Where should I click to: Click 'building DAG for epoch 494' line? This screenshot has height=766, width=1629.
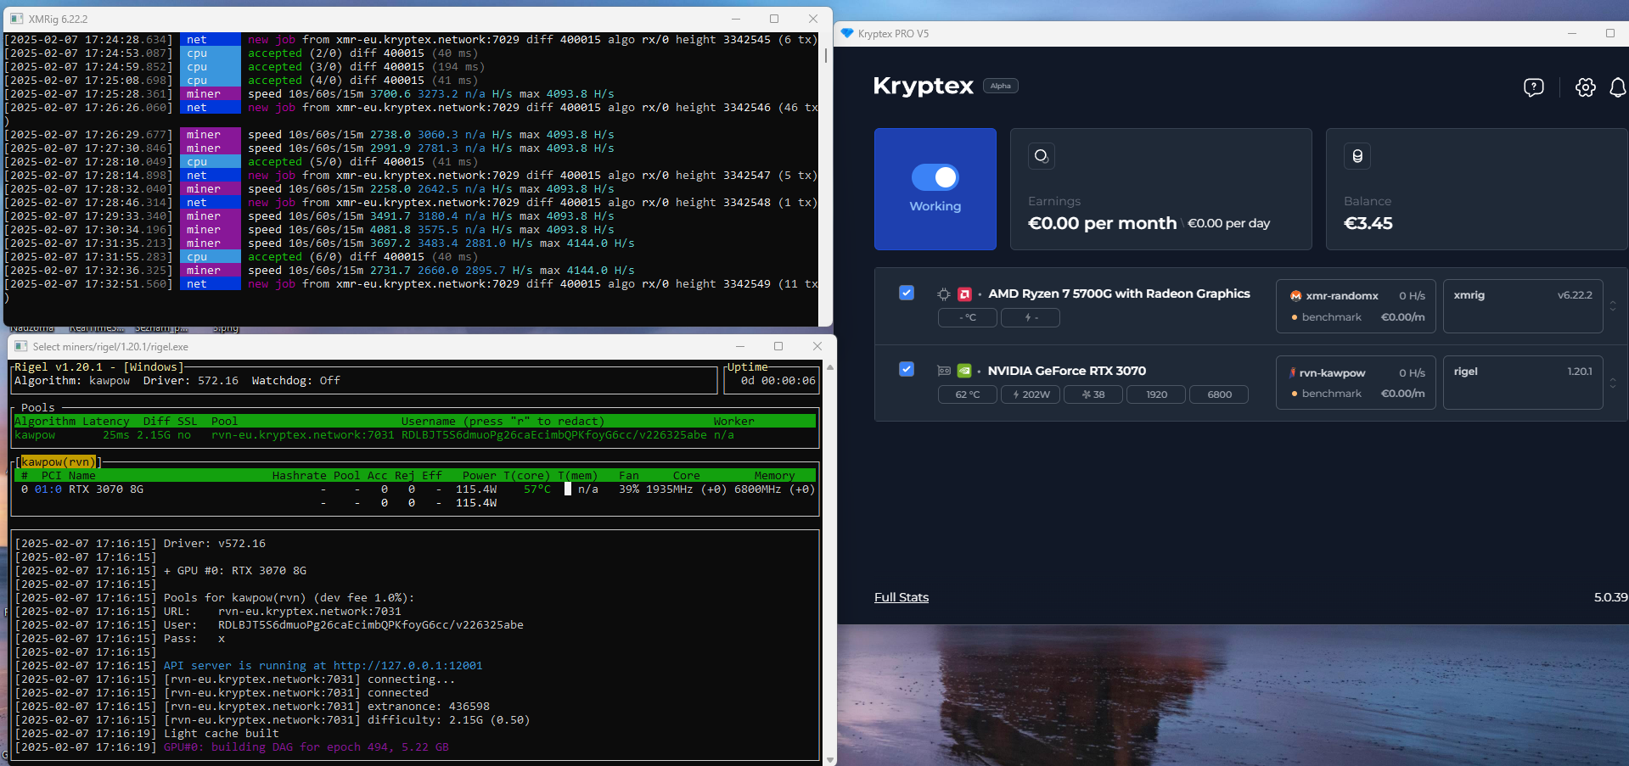point(232,747)
